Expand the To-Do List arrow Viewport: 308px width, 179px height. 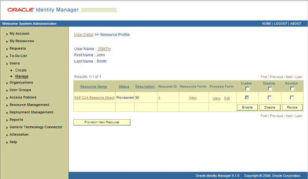click(x=7, y=56)
